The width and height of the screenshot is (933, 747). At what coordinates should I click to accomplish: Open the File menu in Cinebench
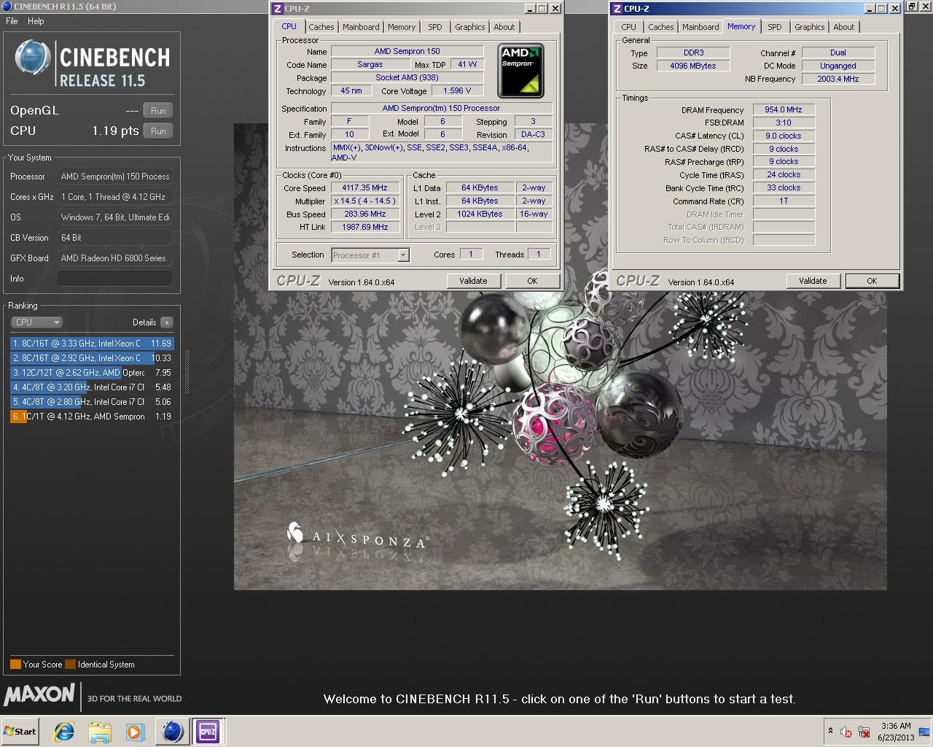coord(12,21)
